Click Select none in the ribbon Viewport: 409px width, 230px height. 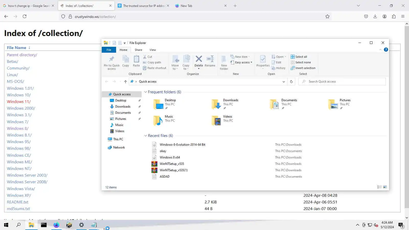point(301,62)
